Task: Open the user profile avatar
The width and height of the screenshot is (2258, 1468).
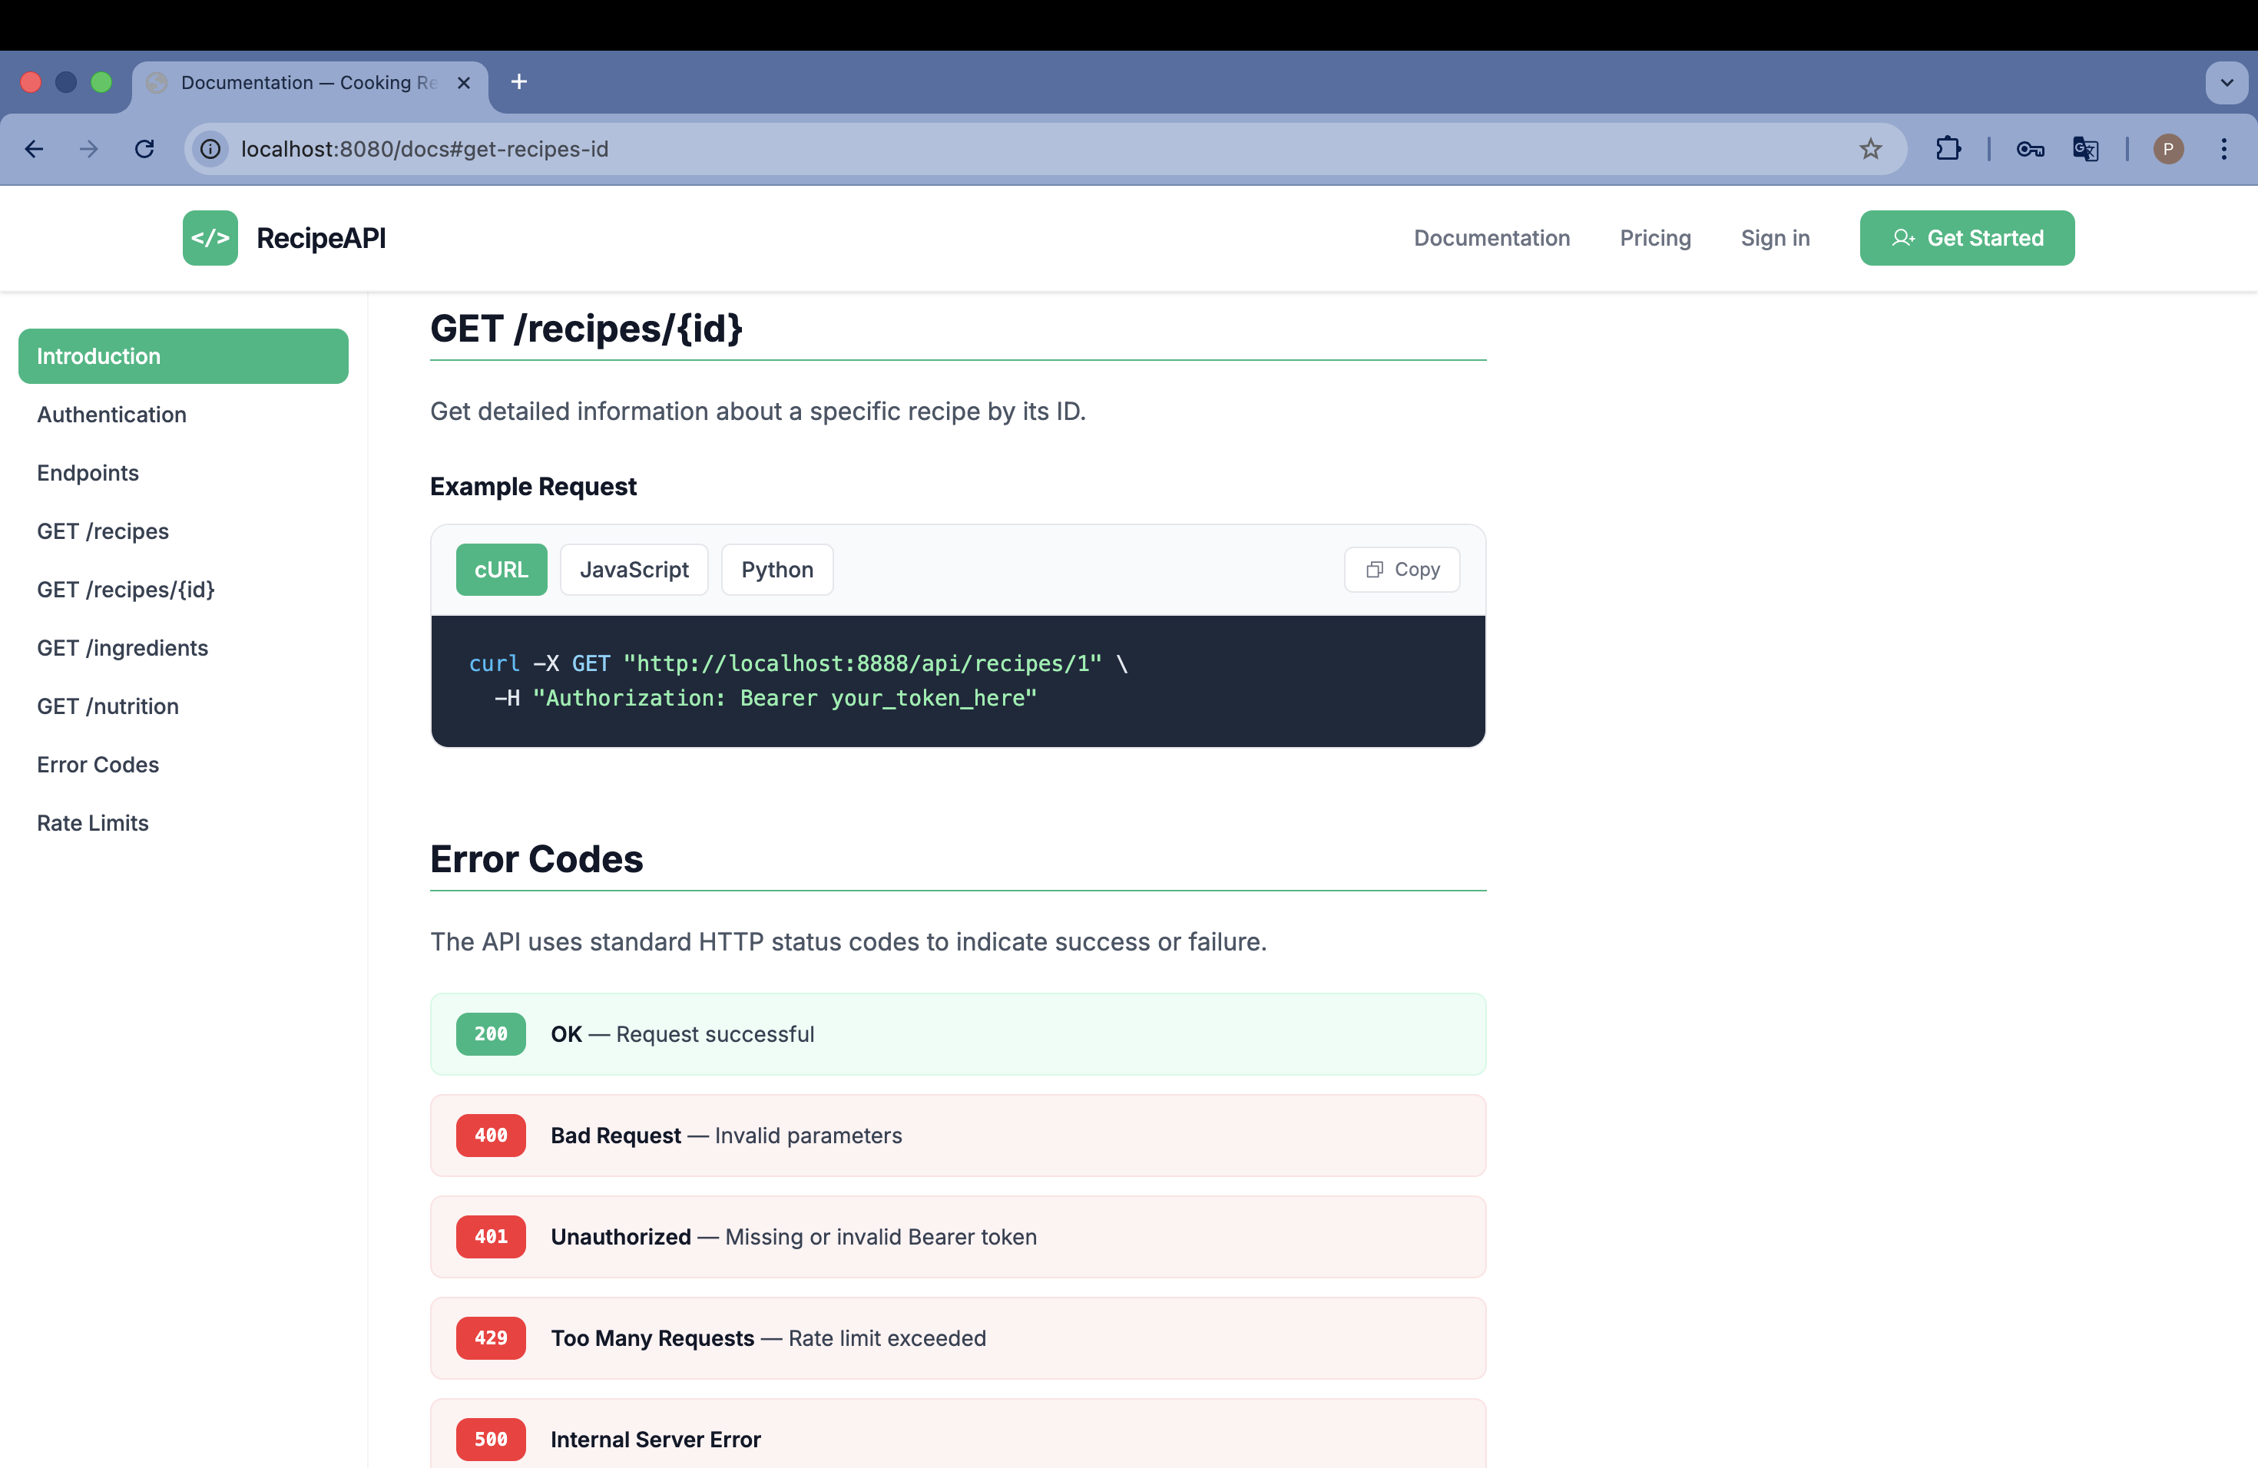Action: (x=2168, y=149)
